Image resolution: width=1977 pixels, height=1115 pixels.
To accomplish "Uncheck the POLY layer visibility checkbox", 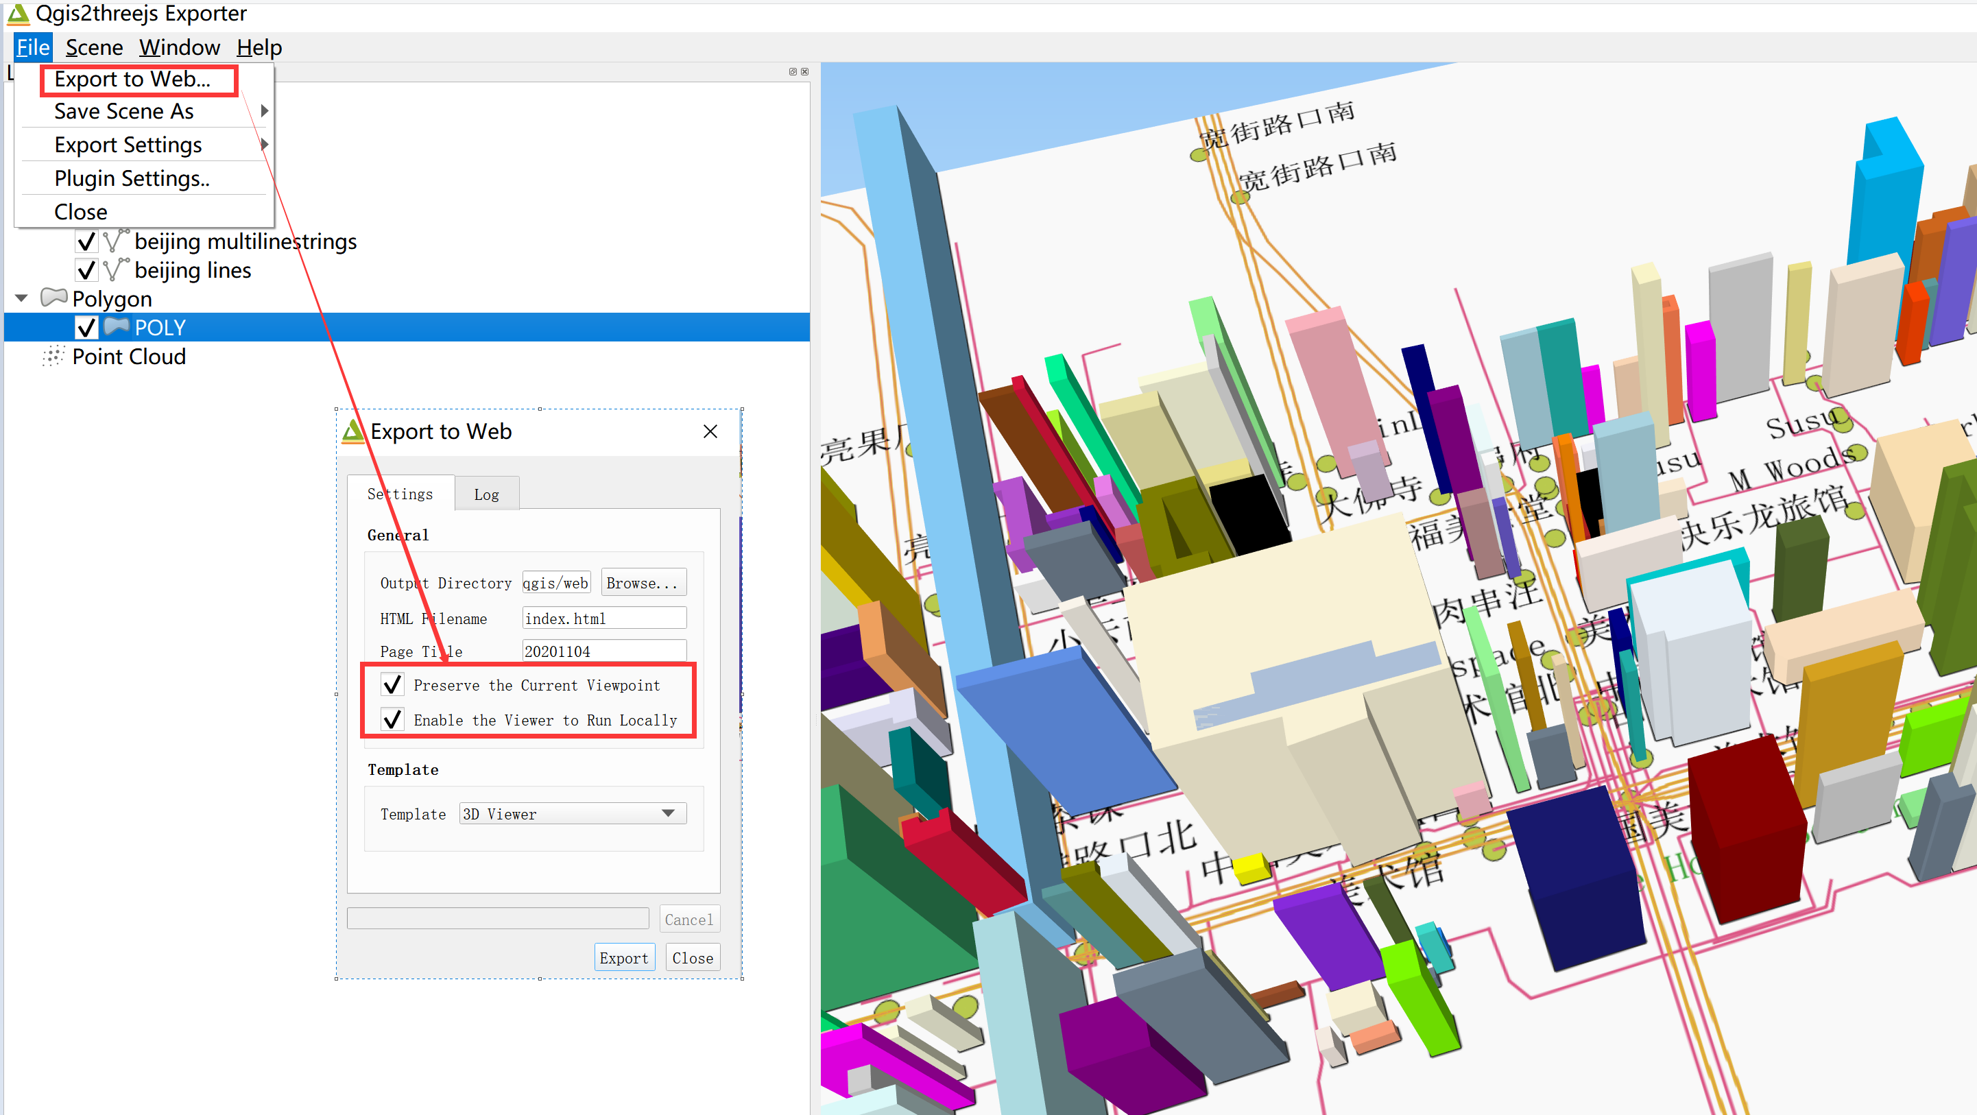I will (x=86, y=326).
